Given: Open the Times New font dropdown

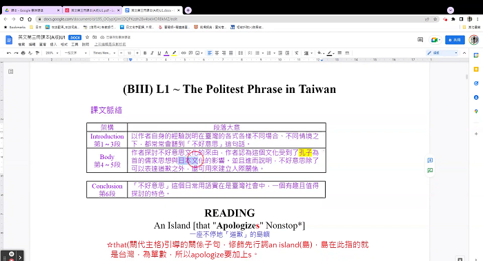Looking at the screenshot, I should click(x=103, y=53).
